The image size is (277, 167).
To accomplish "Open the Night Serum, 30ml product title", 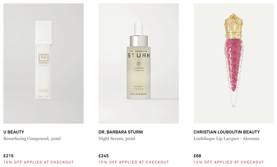I will (117, 139).
